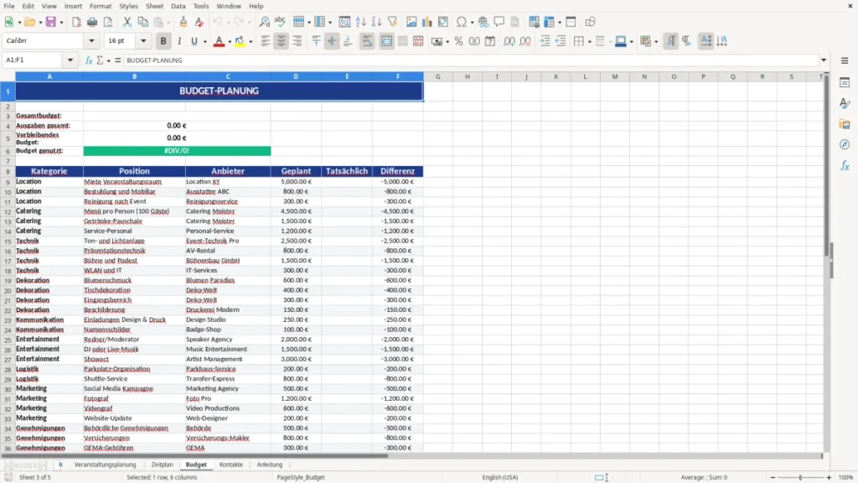Open sidebar Gallery icon
The width and height of the screenshot is (858, 483).
[x=845, y=124]
